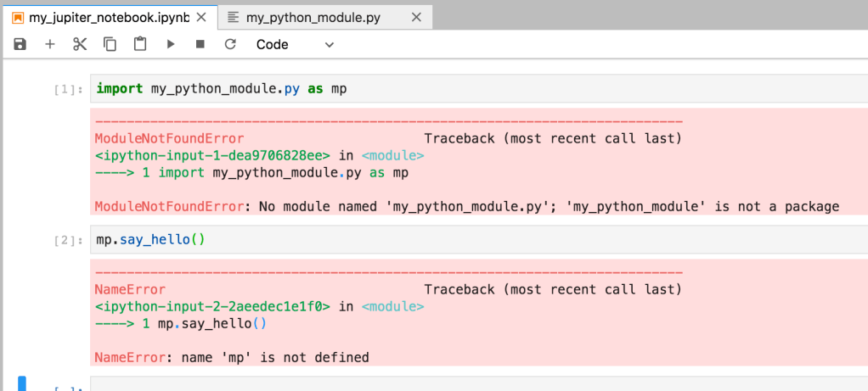Click the text file icon on second tab
This screenshot has height=391, width=868.
[234, 18]
